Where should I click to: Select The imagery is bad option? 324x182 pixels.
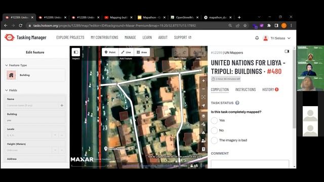(214, 141)
